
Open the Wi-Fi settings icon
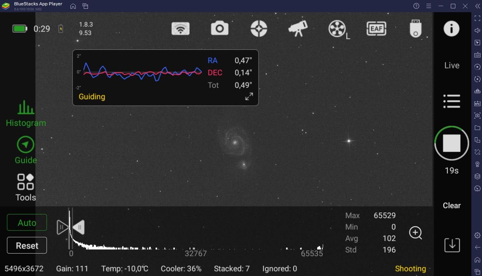(180, 29)
